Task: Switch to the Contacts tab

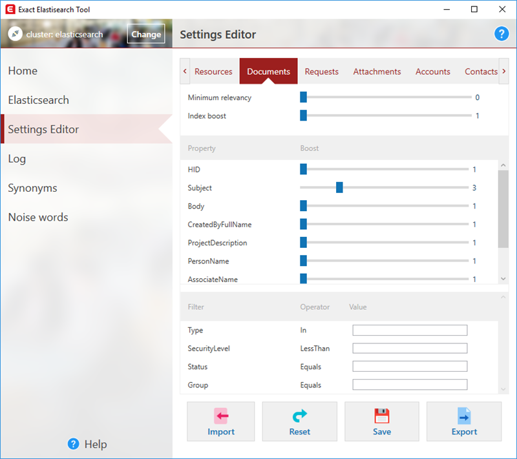Action: 481,72
